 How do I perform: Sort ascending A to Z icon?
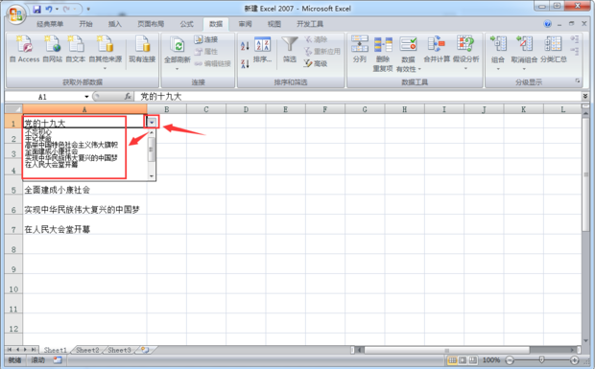pyautogui.click(x=245, y=46)
